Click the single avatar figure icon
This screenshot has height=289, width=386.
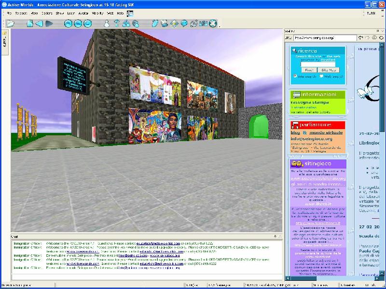click(x=107, y=23)
